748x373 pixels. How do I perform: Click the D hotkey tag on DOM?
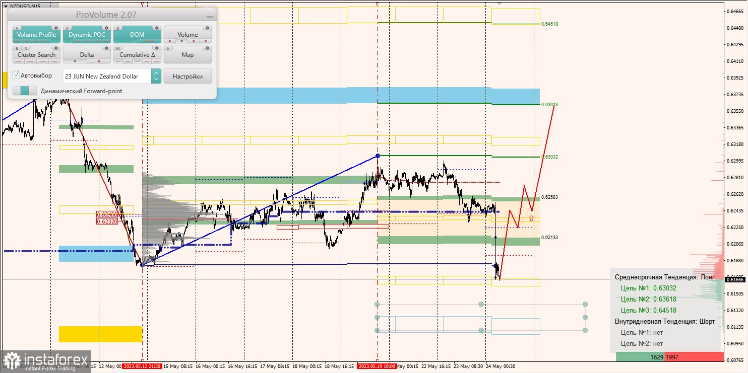(119, 28)
